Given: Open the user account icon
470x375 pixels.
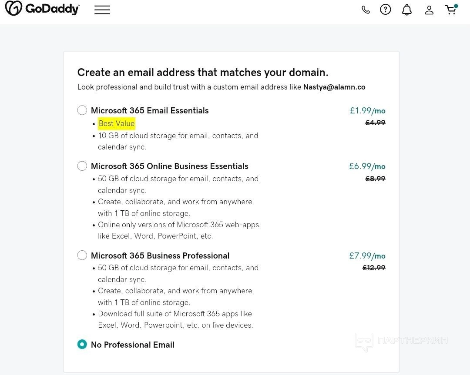Looking at the screenshot, I should 429,10.
